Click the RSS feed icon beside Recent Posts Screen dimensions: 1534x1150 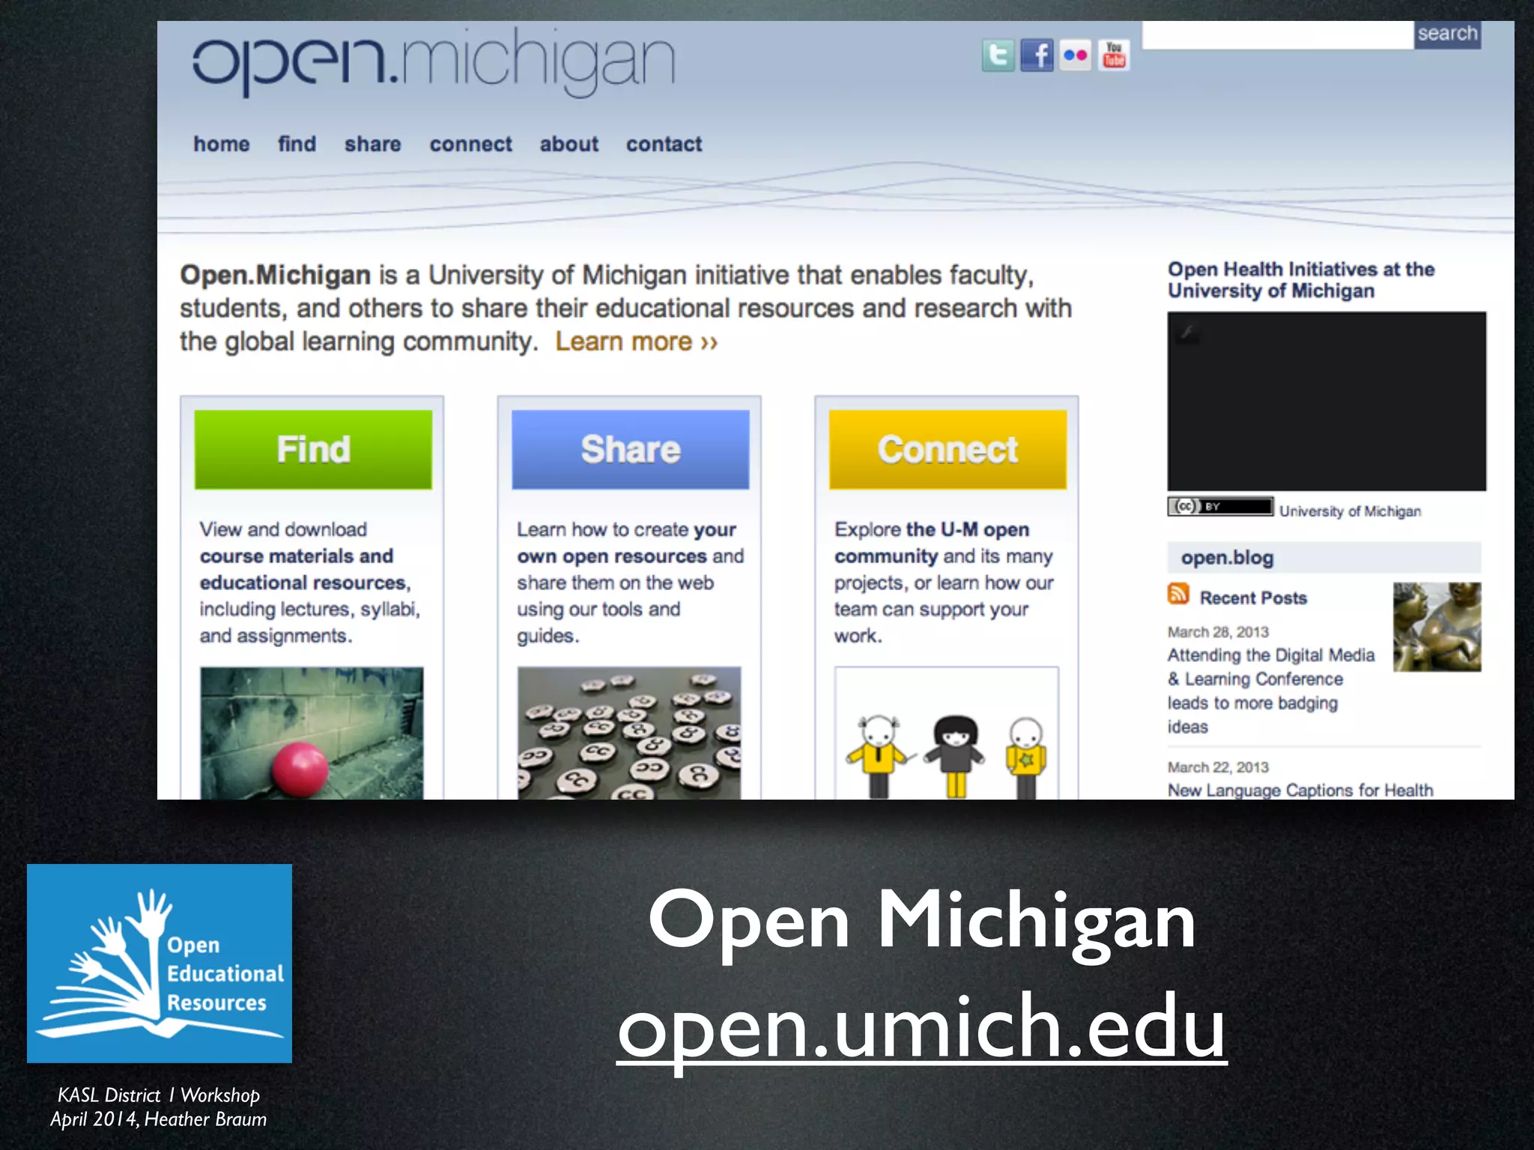[1178, 594]
